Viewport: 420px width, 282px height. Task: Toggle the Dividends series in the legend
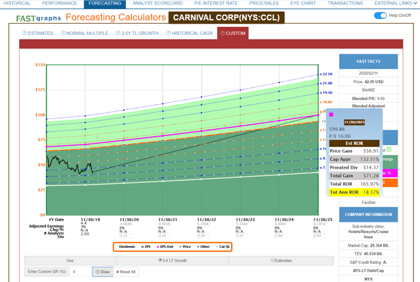click(x=126, y=247)
